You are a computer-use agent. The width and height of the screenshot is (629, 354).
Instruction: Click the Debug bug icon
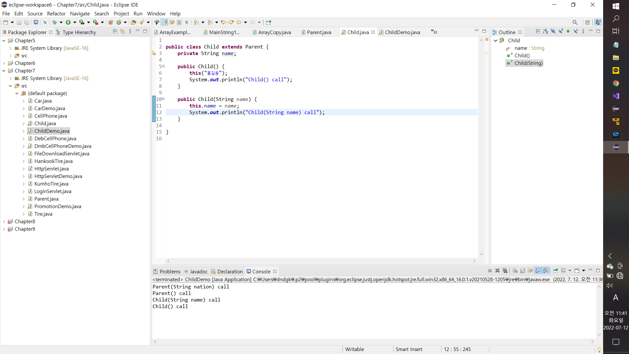pyautogui.click(x=54, y=22)
